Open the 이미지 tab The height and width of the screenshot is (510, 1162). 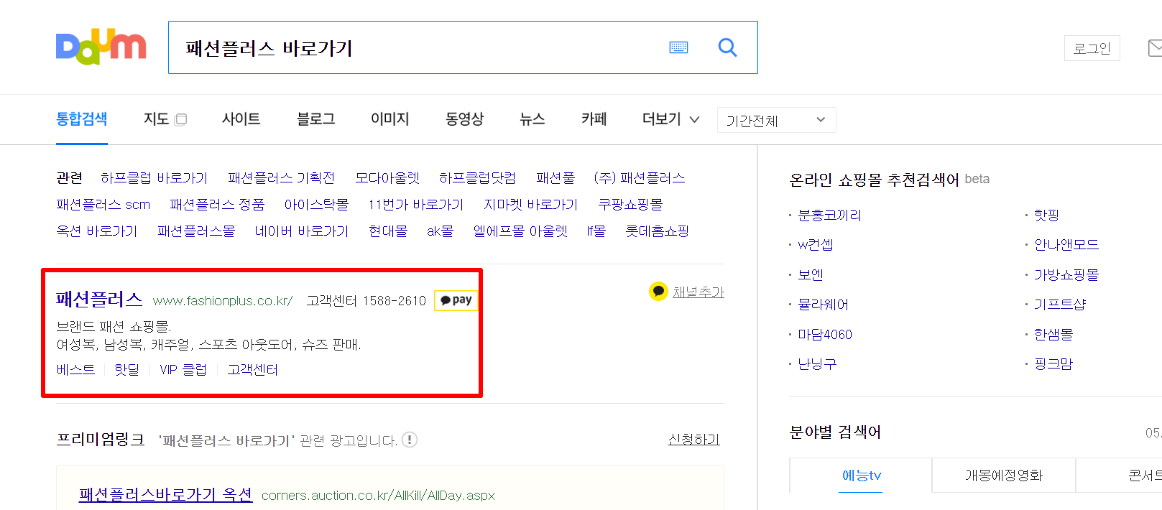[x=390, y=119]
